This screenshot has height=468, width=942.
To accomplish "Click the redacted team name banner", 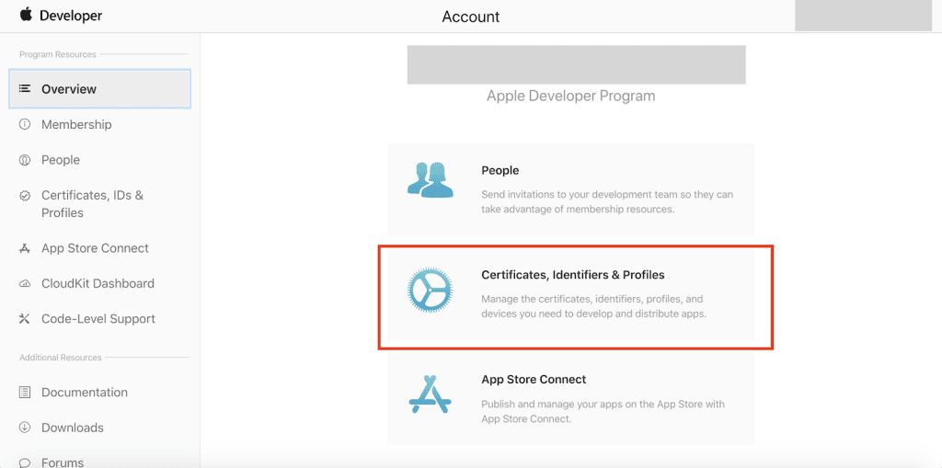I will point(577,65).
